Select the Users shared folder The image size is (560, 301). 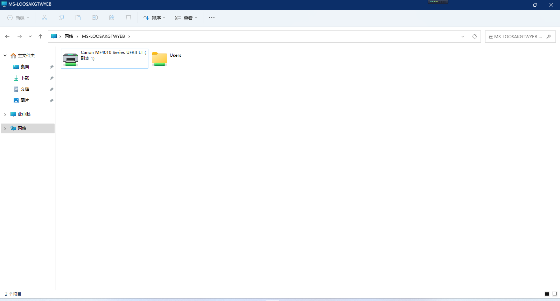coord(167,58)
